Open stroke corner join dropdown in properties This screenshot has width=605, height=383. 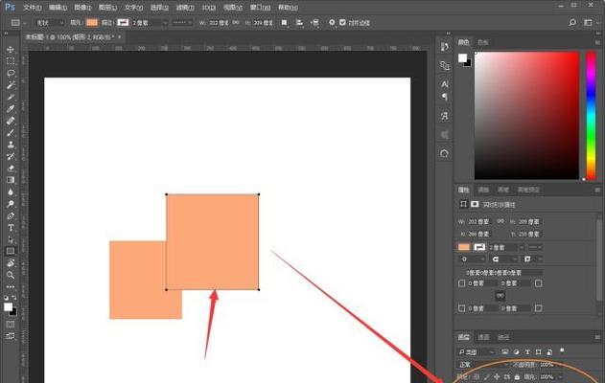[532, 259]
